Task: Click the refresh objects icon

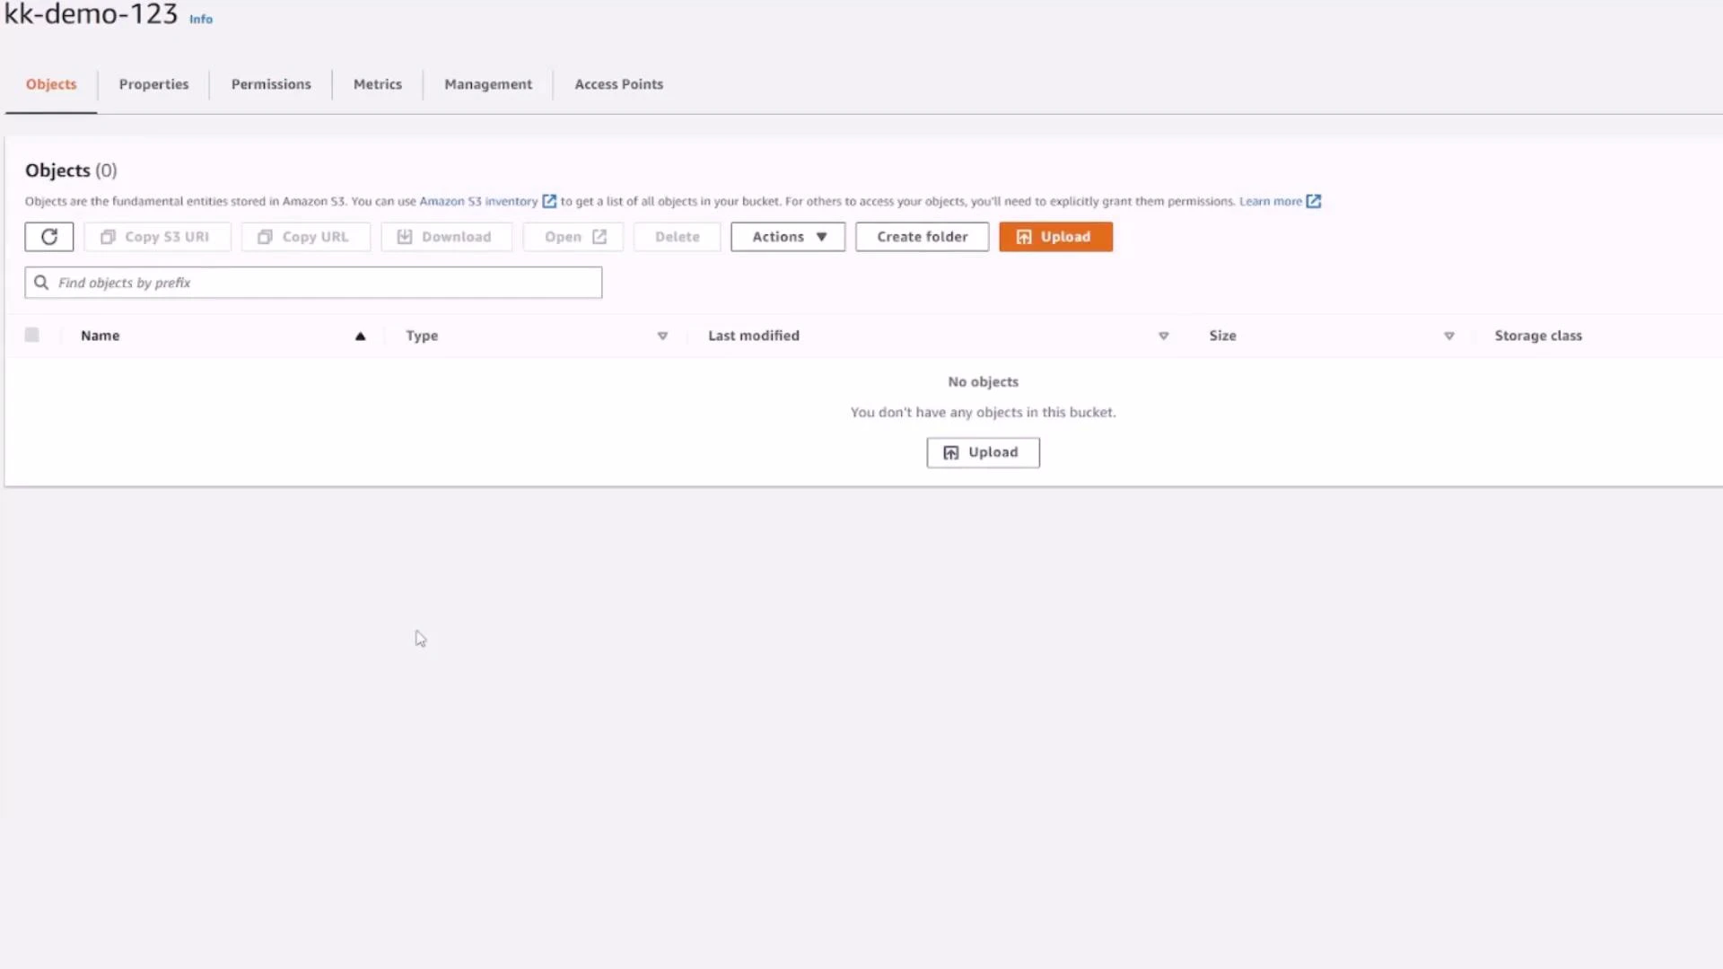Action: [x=49, y=236]
